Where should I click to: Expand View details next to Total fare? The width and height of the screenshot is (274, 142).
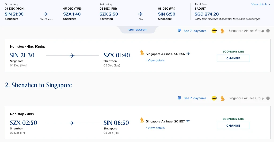[261, 4]
